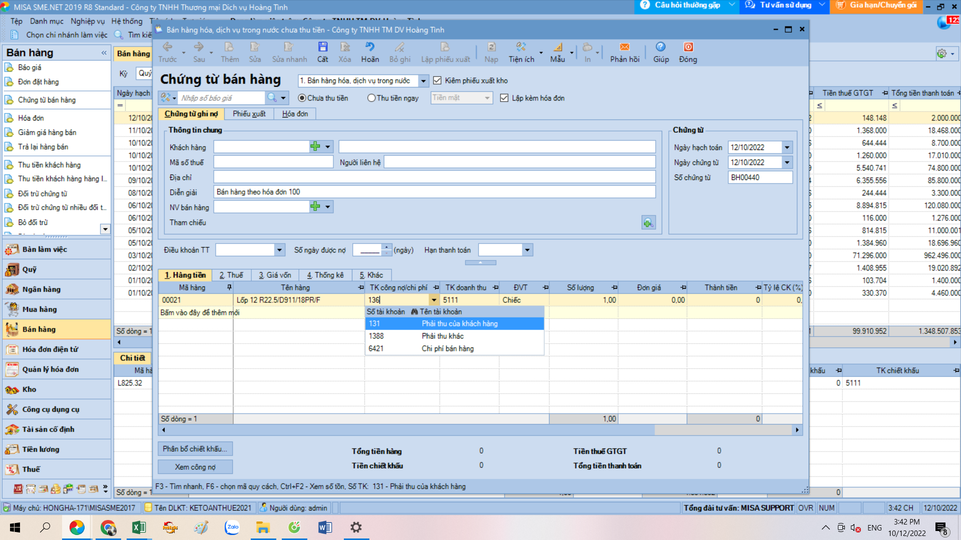Screen dimensions: 961x540
Task: Switch to the 2. Thuế tab
Action: 231,275
